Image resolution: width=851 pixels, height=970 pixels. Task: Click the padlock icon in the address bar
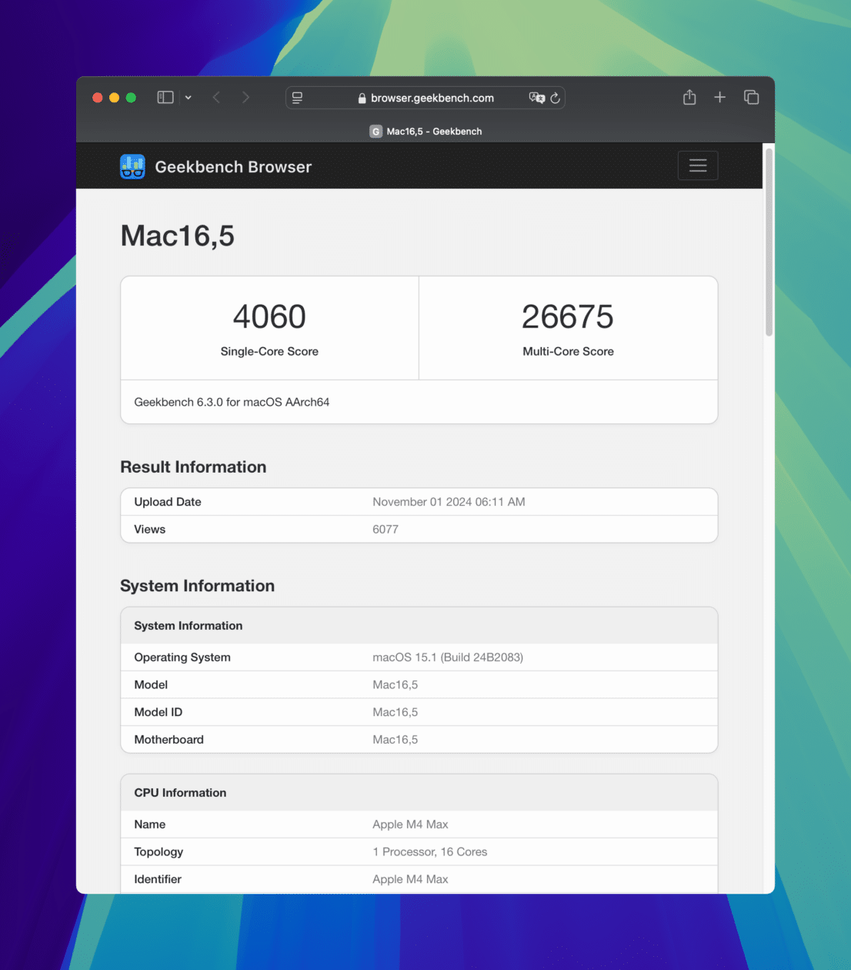pos(361,98)
